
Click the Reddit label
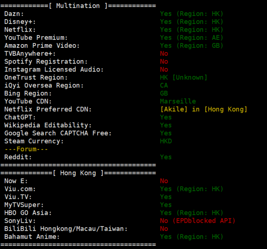tap(18, 157)
